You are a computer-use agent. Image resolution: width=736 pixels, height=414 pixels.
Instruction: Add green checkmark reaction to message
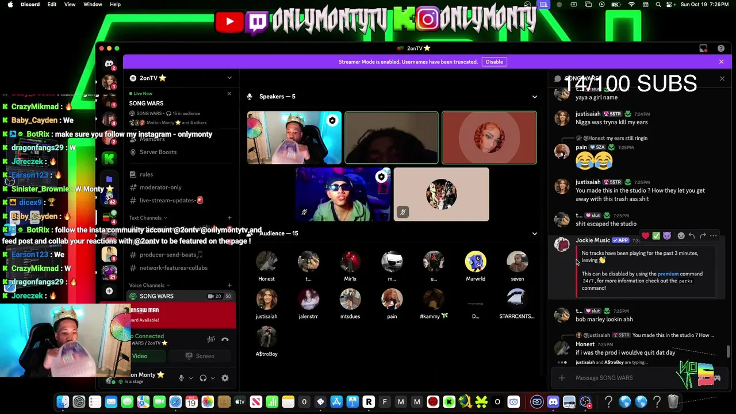click(x=656, y=236)
